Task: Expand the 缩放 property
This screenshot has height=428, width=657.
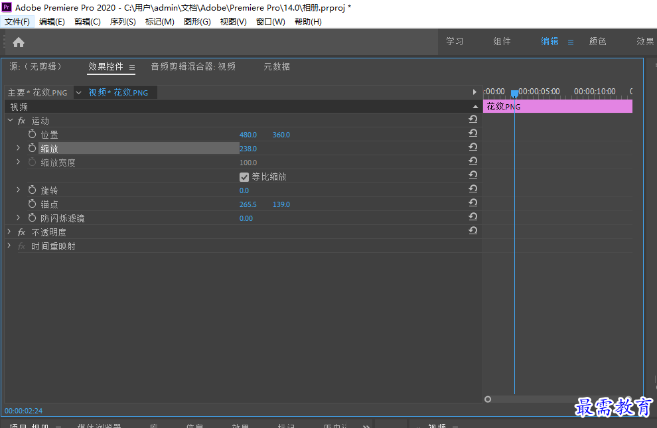Action: (x=18, y=148)
